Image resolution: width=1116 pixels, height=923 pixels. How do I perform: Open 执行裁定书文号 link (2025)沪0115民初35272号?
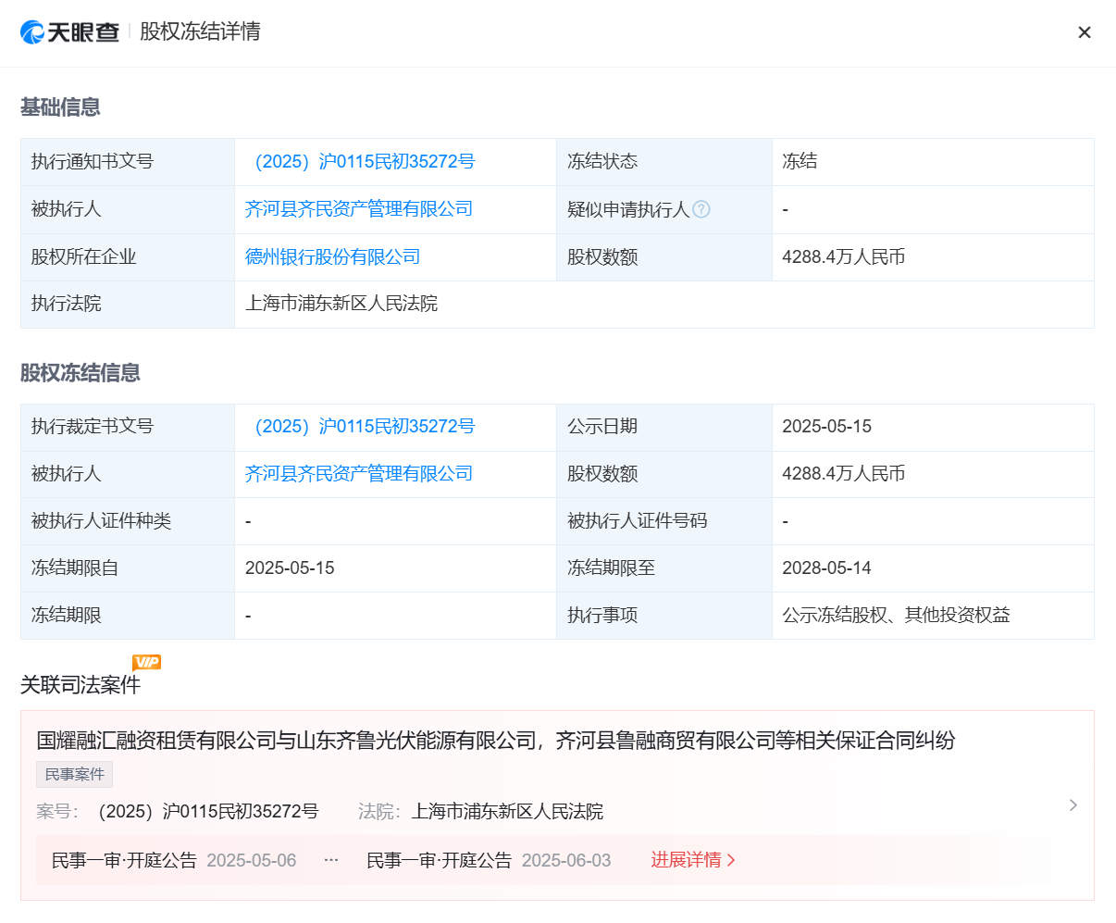[360, 427]
